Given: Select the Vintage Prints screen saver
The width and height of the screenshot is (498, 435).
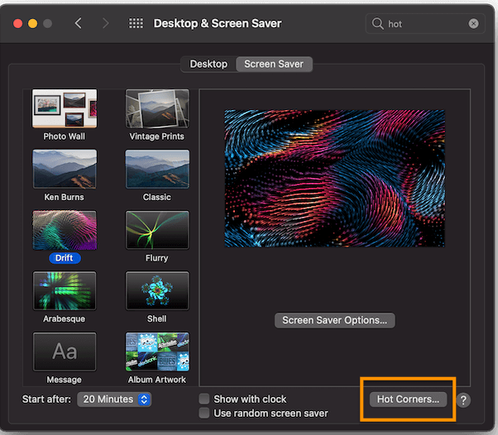Looking at the screenshot, I should pos(157,108).
